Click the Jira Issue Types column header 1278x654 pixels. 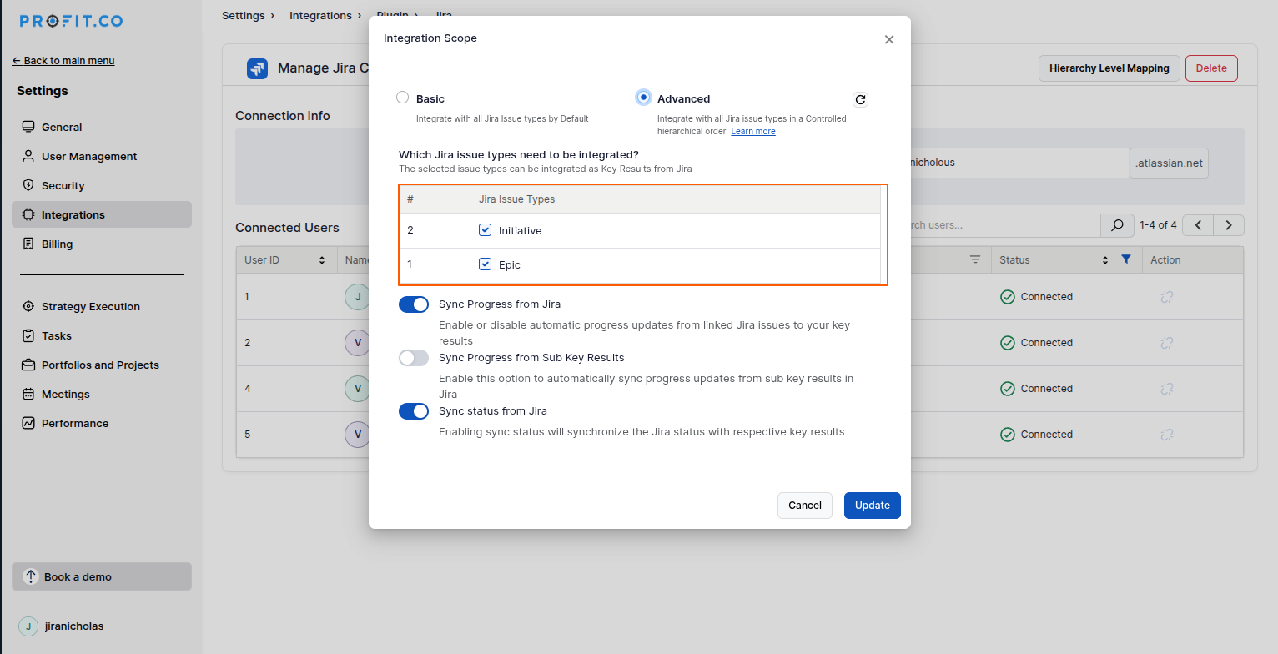point(516,199)
